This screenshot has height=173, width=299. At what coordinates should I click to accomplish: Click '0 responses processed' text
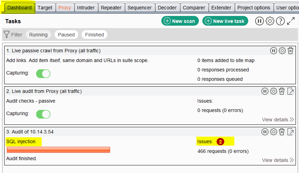click(x=223, y=70)
